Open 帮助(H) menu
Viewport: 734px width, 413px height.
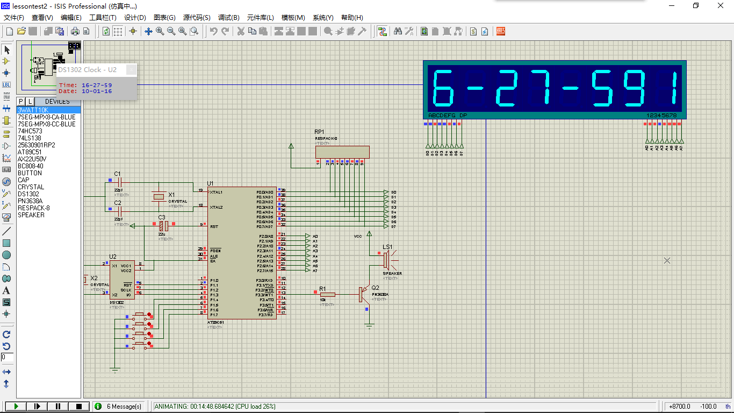(352, 18)
